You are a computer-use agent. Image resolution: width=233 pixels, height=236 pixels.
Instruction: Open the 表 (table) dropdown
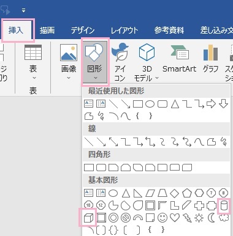33,63
